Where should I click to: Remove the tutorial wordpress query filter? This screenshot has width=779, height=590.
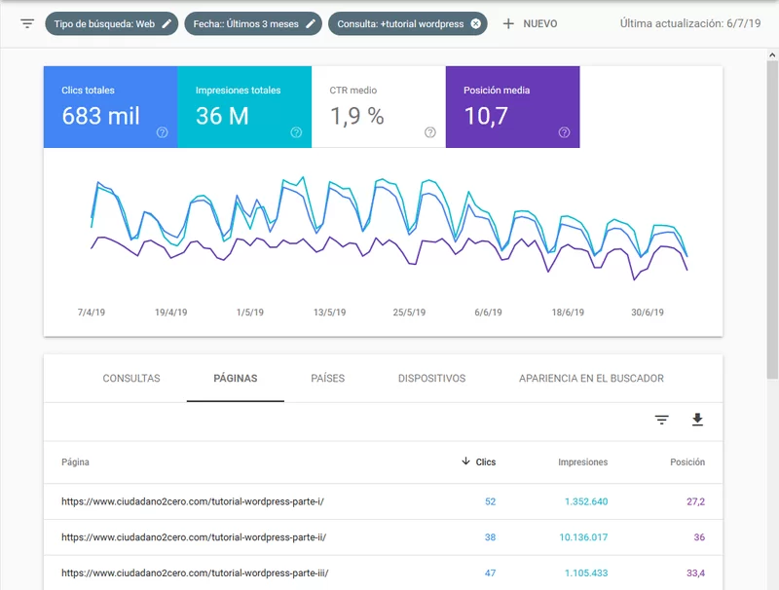pyautogui.click(x=475, y=23)
